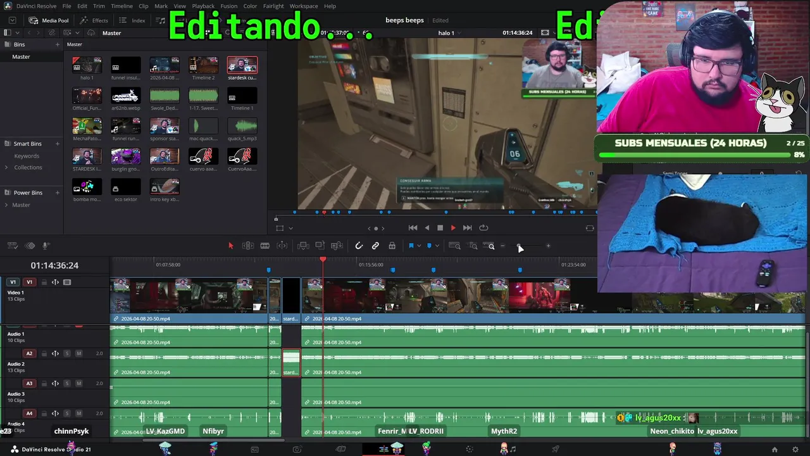Stop playback in the viewer
Image resolution: width=810 pixels, height=456 pixels.
[x=440, y=228]
